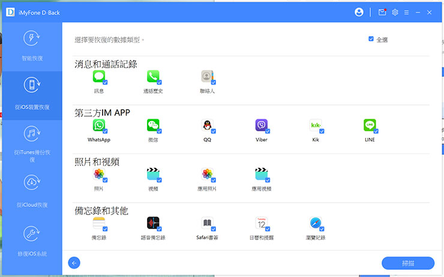Click the 應用視頻 app videos icon

(x=262, y=174)
